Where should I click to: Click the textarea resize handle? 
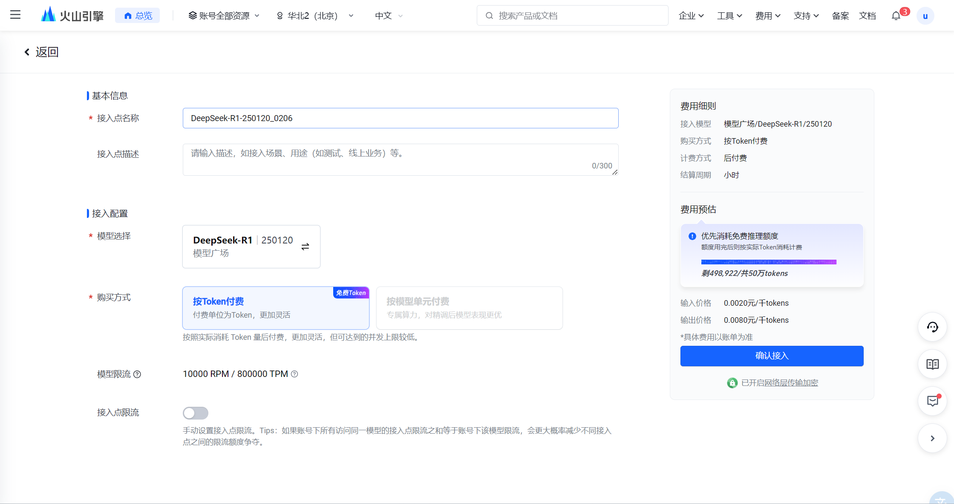tap(615, 172)
